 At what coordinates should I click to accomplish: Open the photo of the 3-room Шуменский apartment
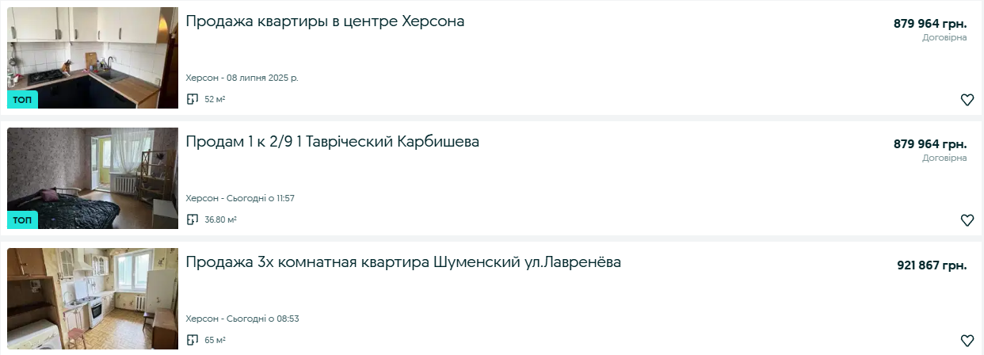(93, 299)
